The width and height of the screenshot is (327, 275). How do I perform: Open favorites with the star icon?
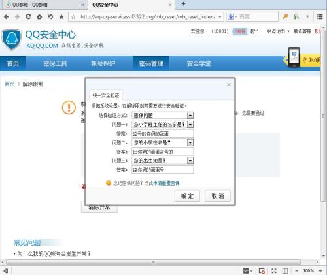click(61, 17)
